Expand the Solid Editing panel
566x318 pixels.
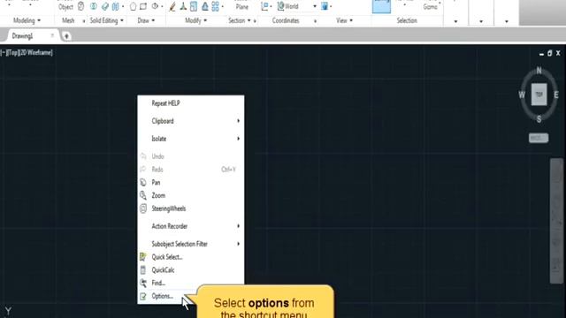(106, 20)
